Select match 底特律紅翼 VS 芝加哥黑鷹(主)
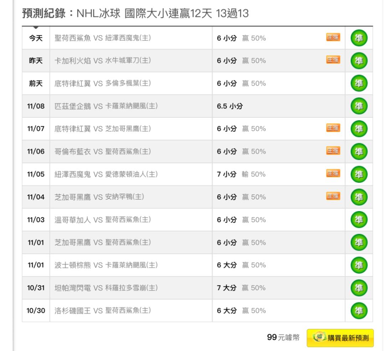The image size is (385, 351). (x=102, y=129)
